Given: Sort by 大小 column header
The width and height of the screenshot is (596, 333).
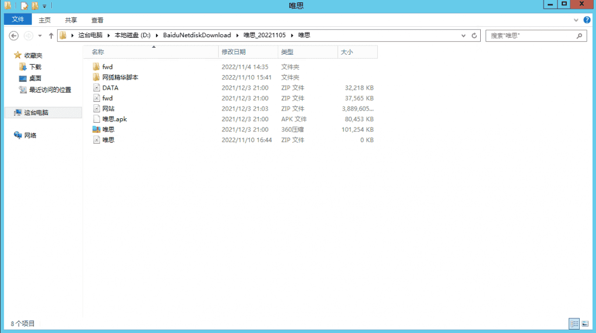Looking at the screenshot, I should coord(358,52).
